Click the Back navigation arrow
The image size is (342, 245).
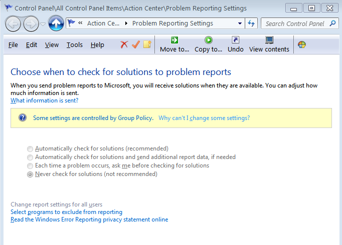13,23
